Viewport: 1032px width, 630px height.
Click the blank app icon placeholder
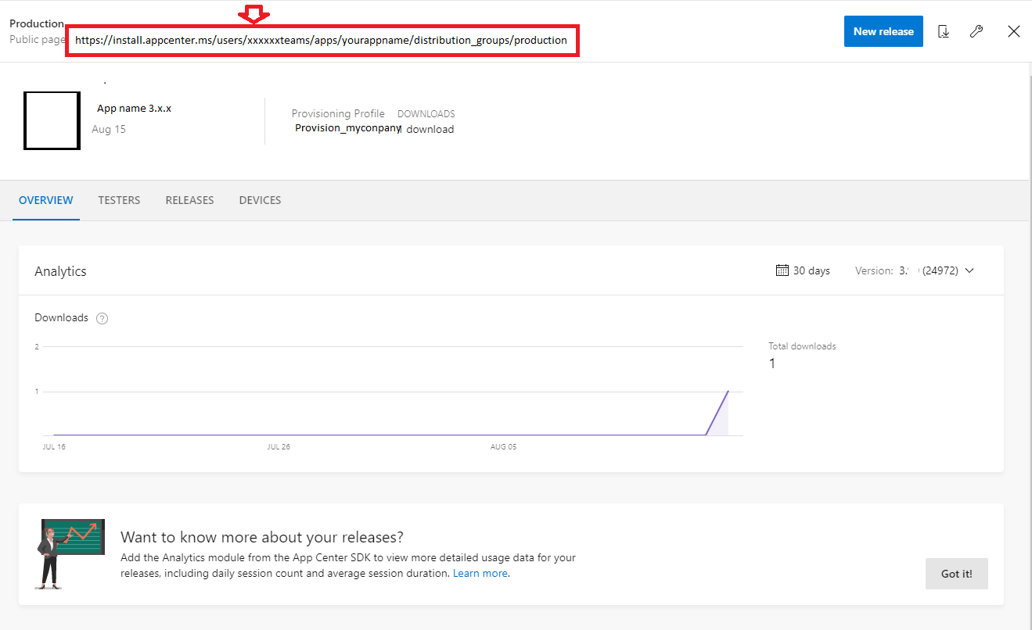52,120
